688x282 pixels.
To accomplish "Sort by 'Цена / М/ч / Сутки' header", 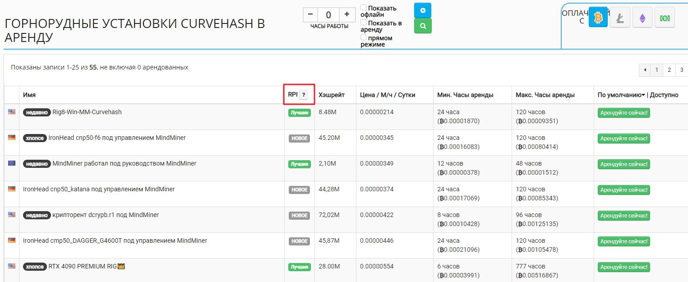I will [x=388, y=95].
